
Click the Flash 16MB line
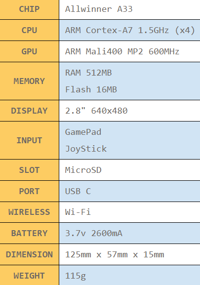pyautogui.click(x=91, y=89)
